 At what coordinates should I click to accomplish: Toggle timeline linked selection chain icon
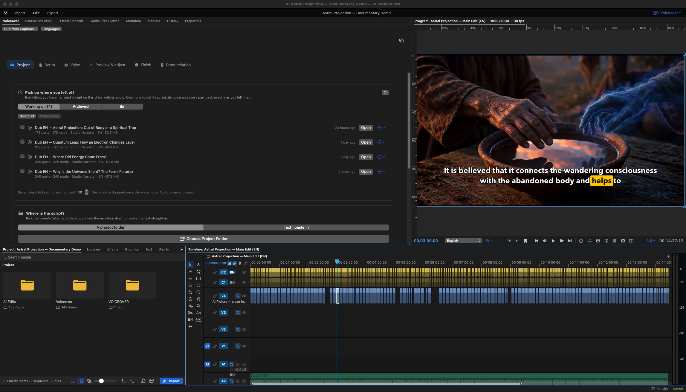point(235,263)
